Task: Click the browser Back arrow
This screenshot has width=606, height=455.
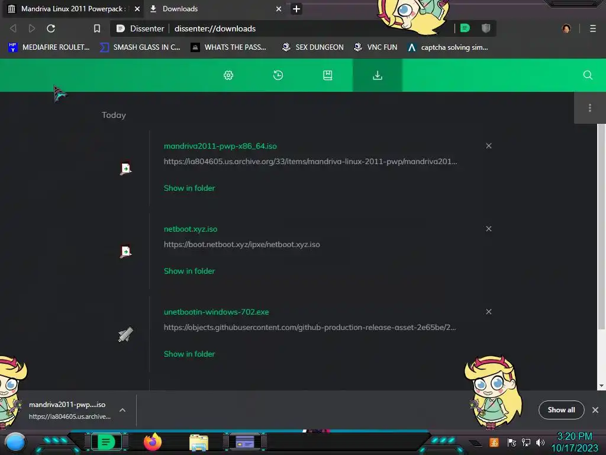Action: (x=13, y=28)
